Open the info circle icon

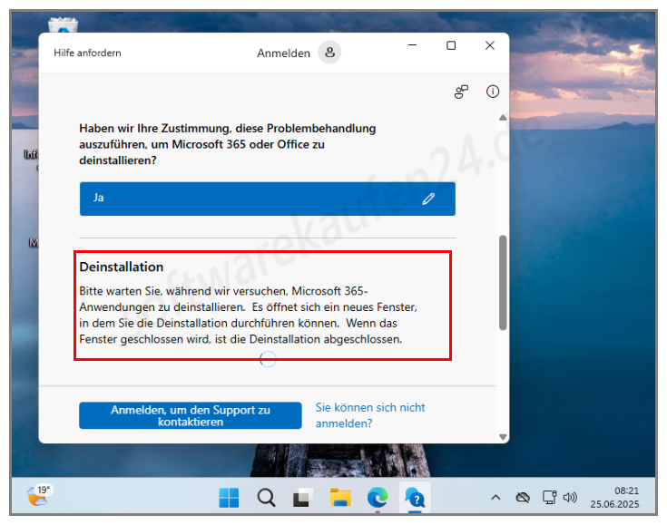[493, 92]
